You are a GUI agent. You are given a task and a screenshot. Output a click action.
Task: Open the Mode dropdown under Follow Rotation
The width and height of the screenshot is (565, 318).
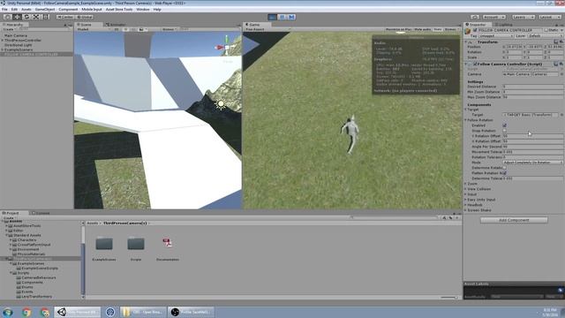point(532,163)
